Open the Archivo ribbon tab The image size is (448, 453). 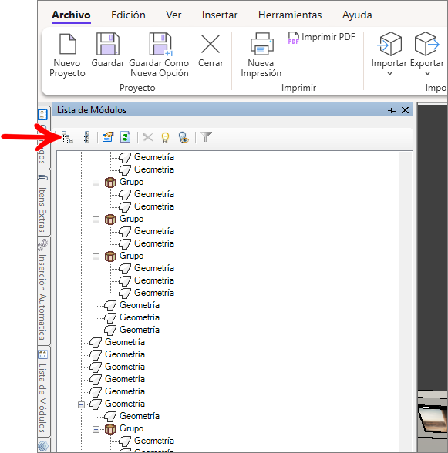71,15
